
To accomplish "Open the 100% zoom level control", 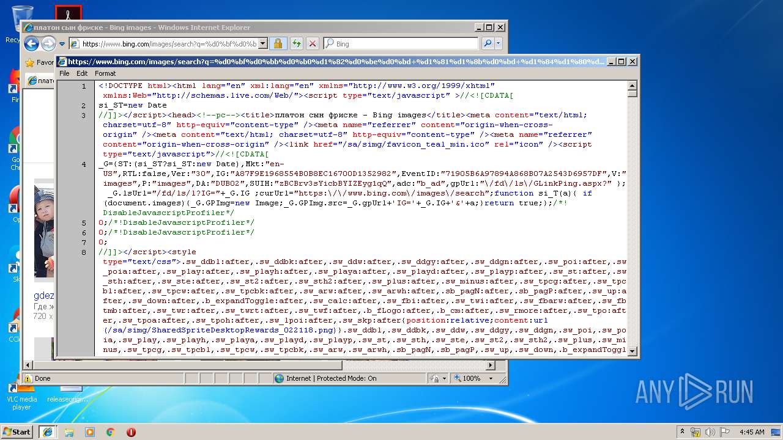I will [x=473, y=378].
